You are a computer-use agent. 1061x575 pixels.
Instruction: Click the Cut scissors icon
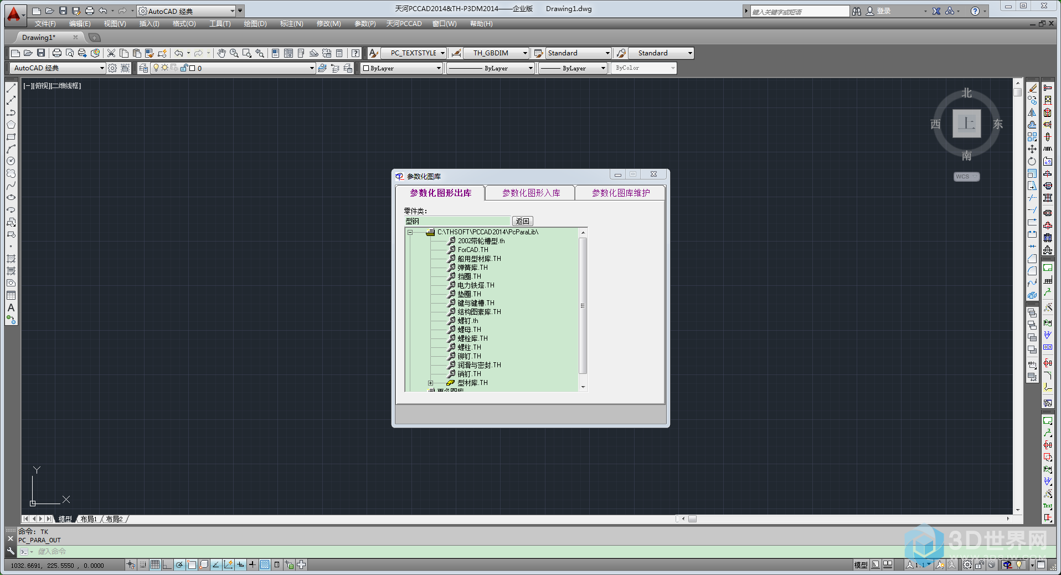click(x=111, y=53)
